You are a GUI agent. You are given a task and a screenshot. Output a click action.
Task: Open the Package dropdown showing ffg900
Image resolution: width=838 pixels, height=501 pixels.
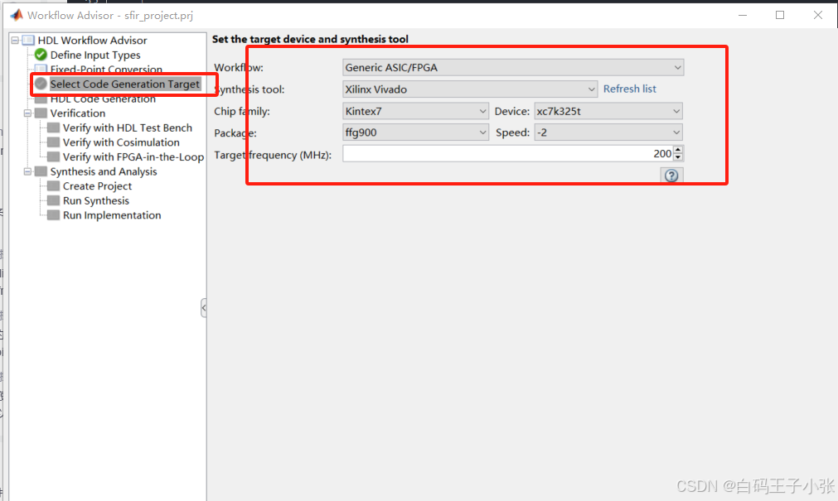(415, 132)
